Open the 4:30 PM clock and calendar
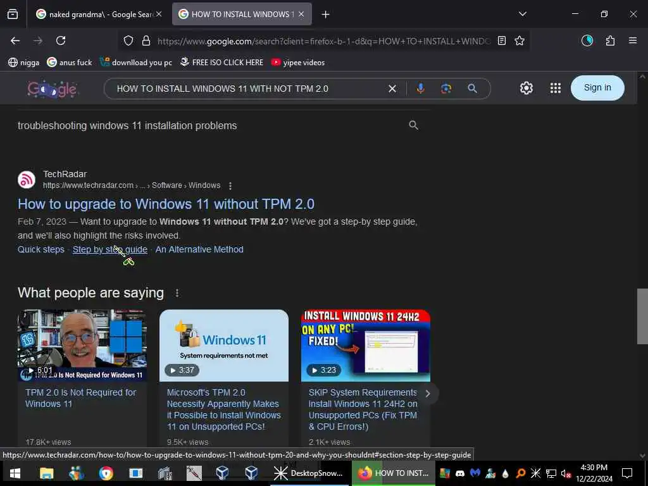 594,473
